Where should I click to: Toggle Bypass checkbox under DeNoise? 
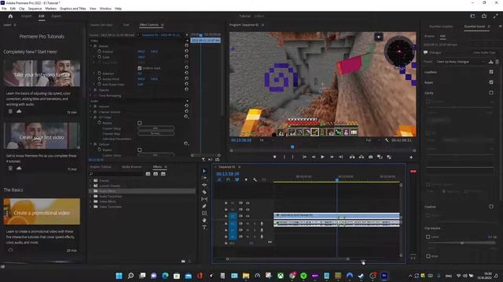140,150
